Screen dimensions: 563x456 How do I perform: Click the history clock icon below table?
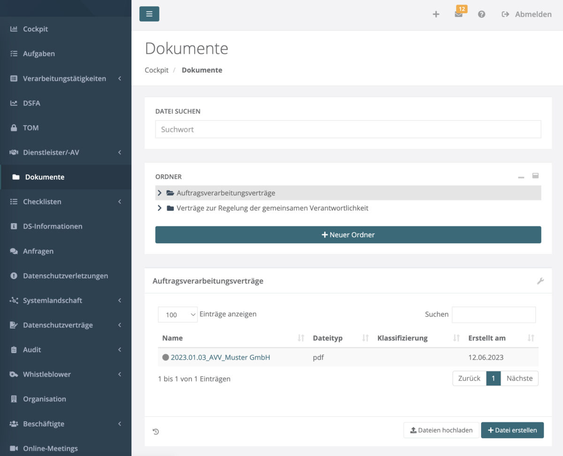click(x=156, y=432)
